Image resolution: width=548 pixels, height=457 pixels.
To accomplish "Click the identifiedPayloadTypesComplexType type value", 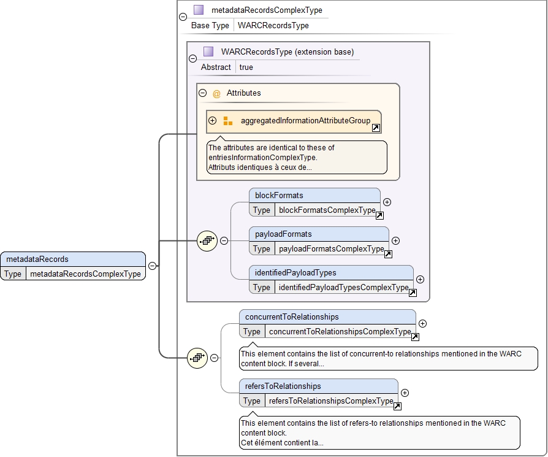I will pyautogui.click(x=343, y=288).
